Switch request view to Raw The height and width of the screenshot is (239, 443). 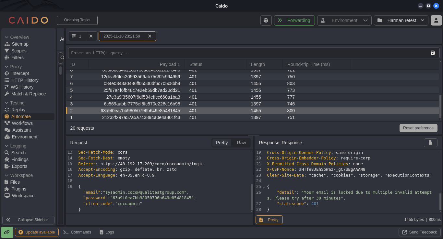241,143
